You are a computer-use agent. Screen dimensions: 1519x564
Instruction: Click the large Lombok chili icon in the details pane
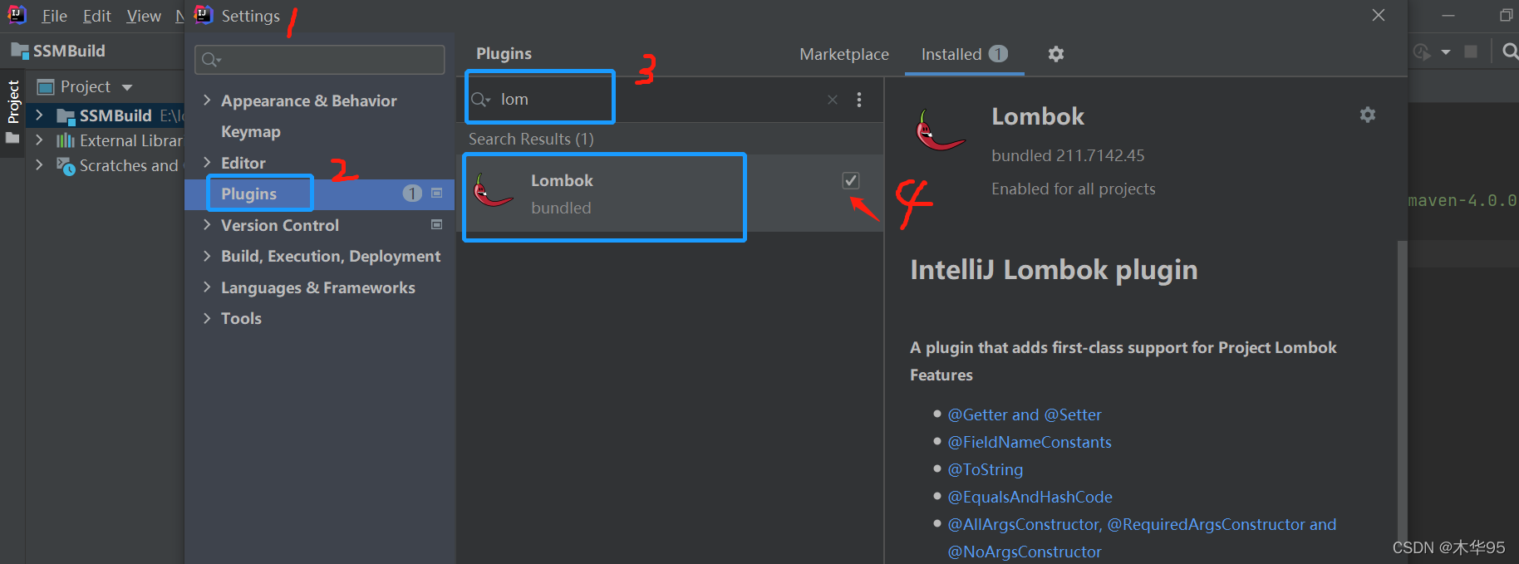939,130
